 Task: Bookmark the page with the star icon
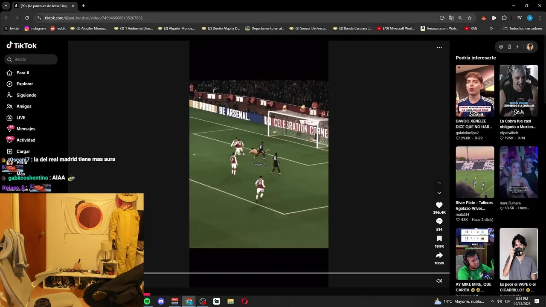pyautogui.click(x=469, y=18)
